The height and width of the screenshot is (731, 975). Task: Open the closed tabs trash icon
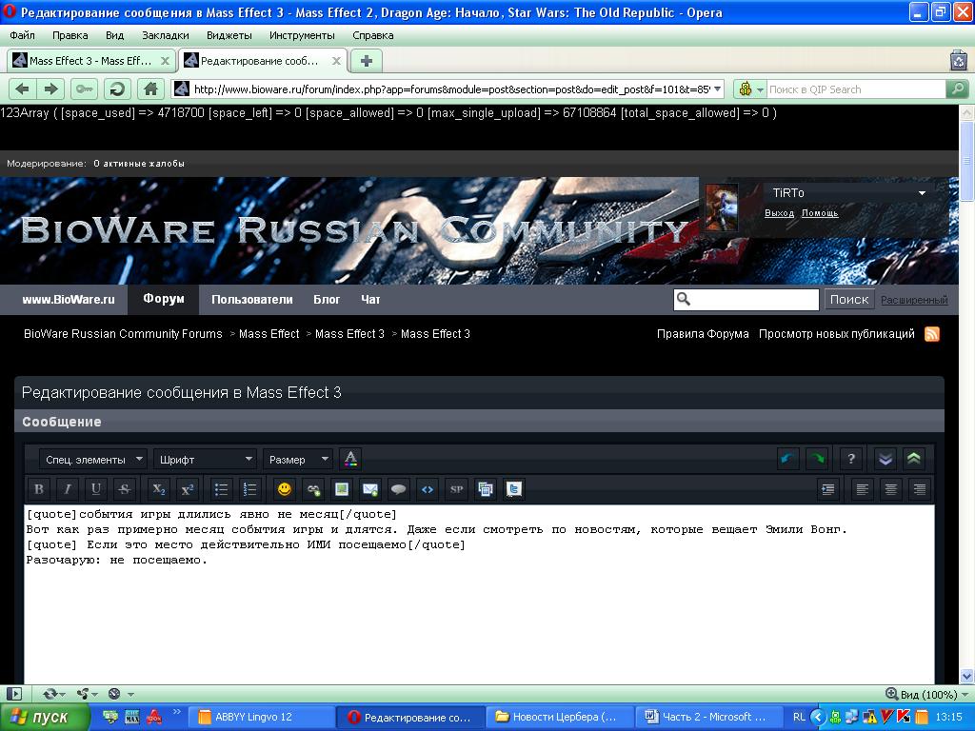click(x=959, y=60)
